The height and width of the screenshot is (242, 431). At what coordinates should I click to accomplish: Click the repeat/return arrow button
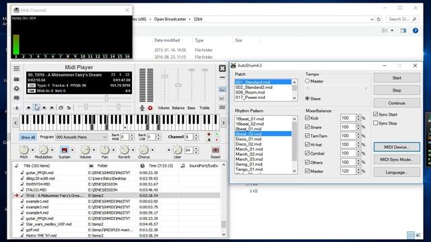click(x=69, y=108)
